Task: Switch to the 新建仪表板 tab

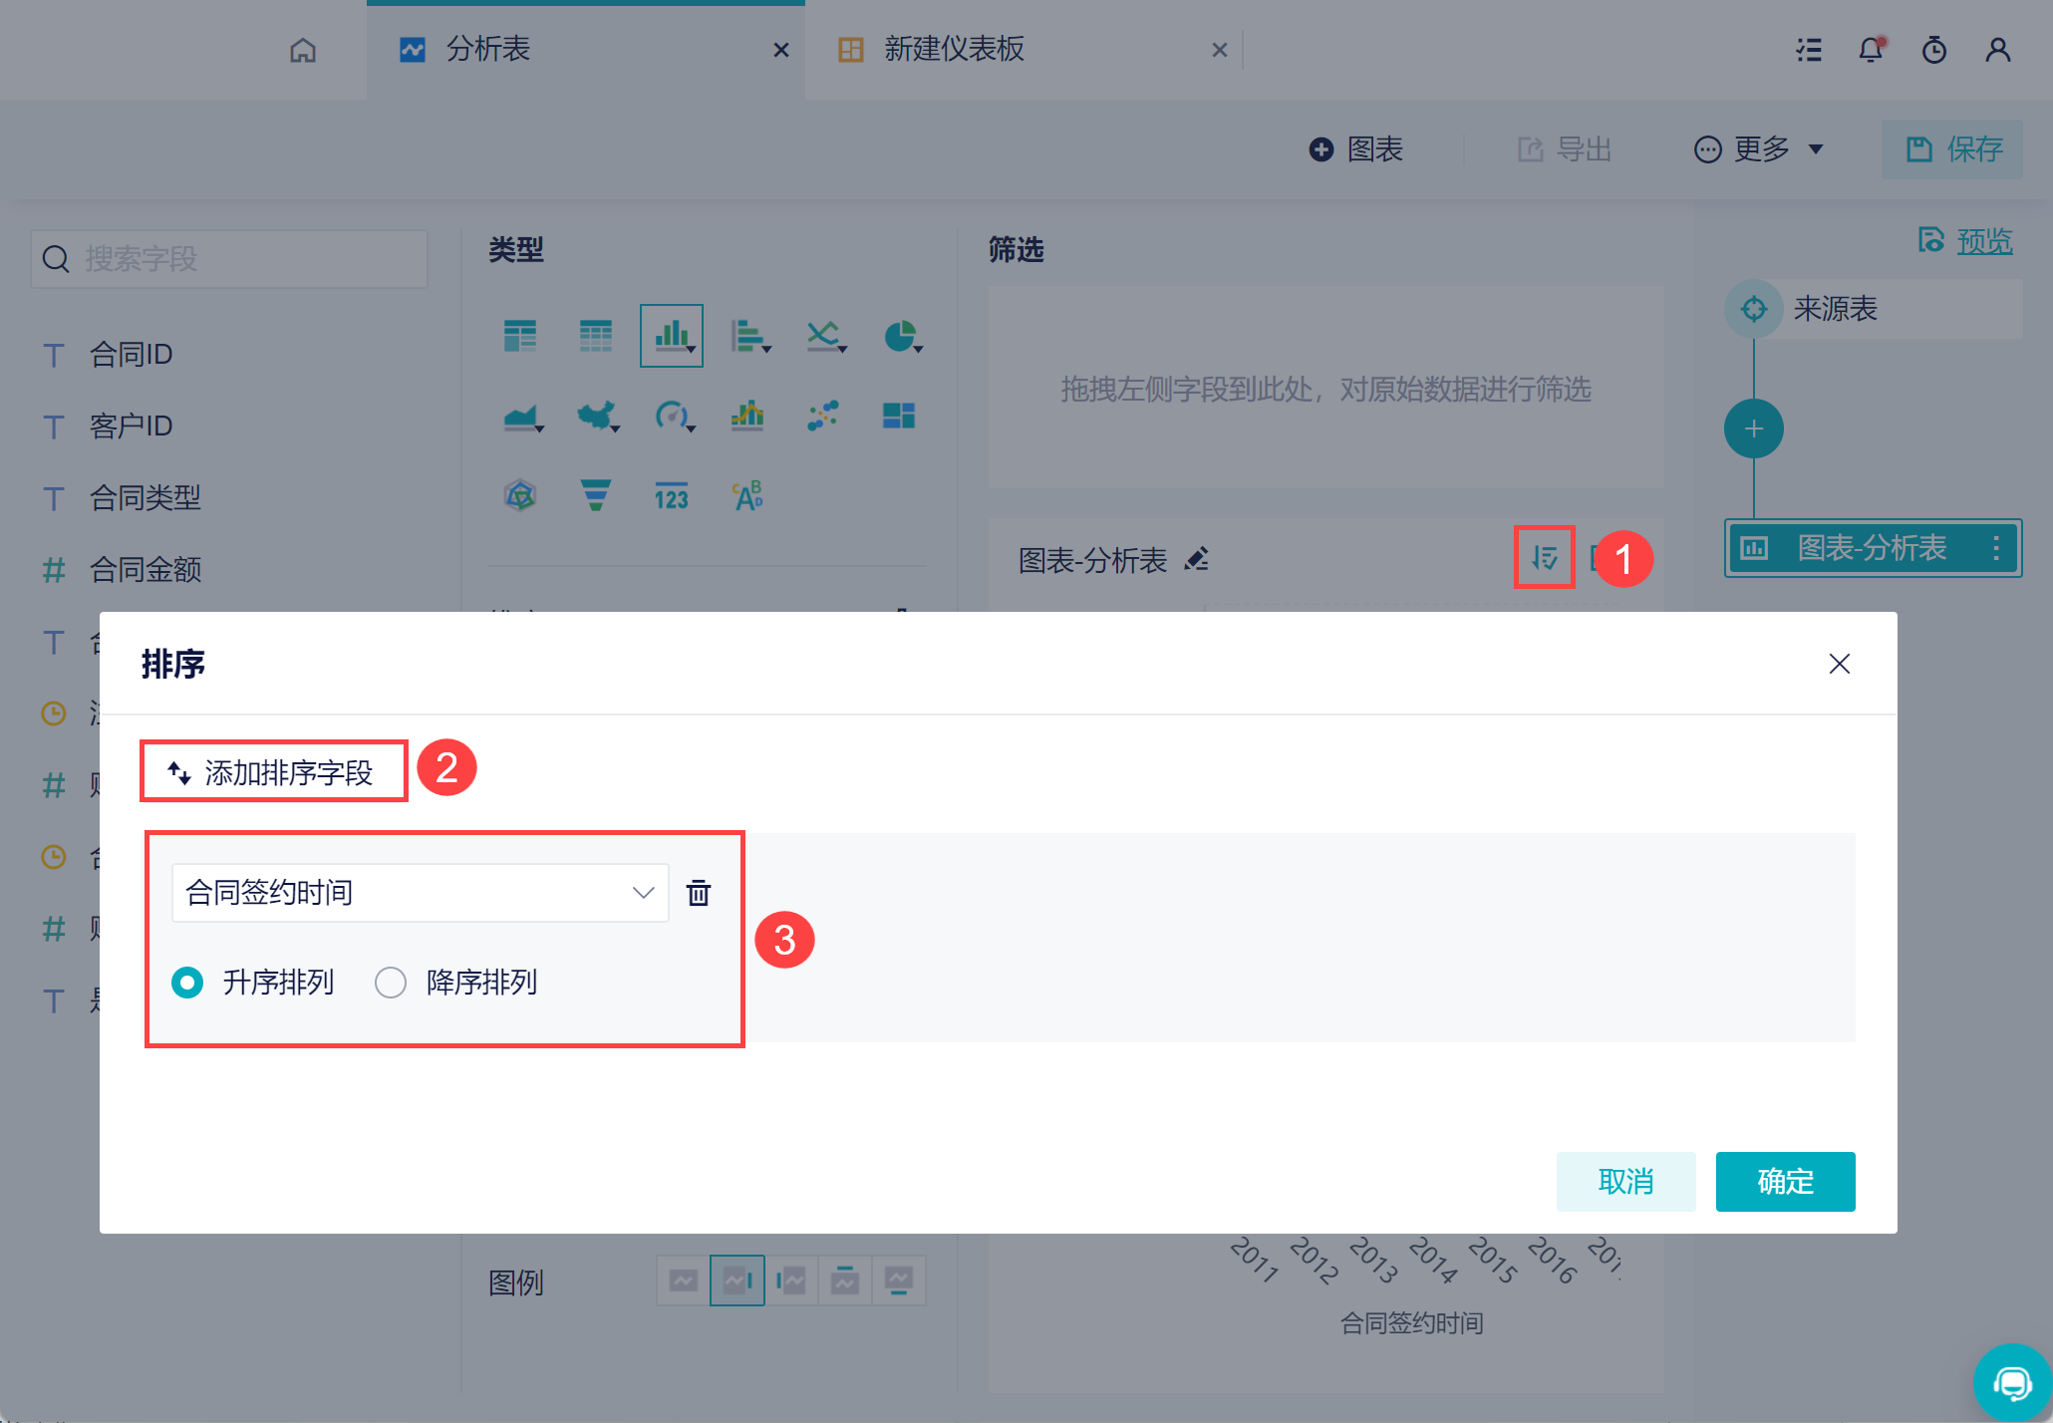Action: click(953, 50)
